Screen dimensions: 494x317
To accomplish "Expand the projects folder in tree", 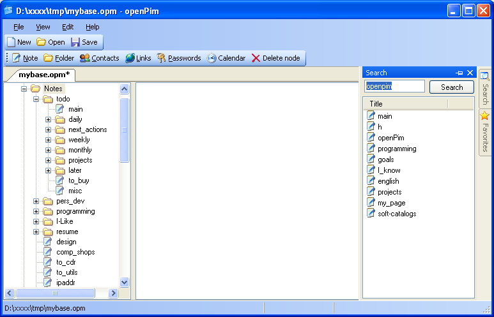I will tap(48, 160).
